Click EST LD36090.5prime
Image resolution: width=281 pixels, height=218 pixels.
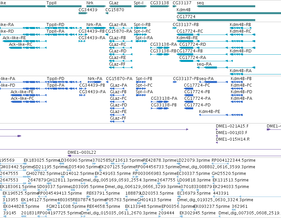(x=61, y=164)
